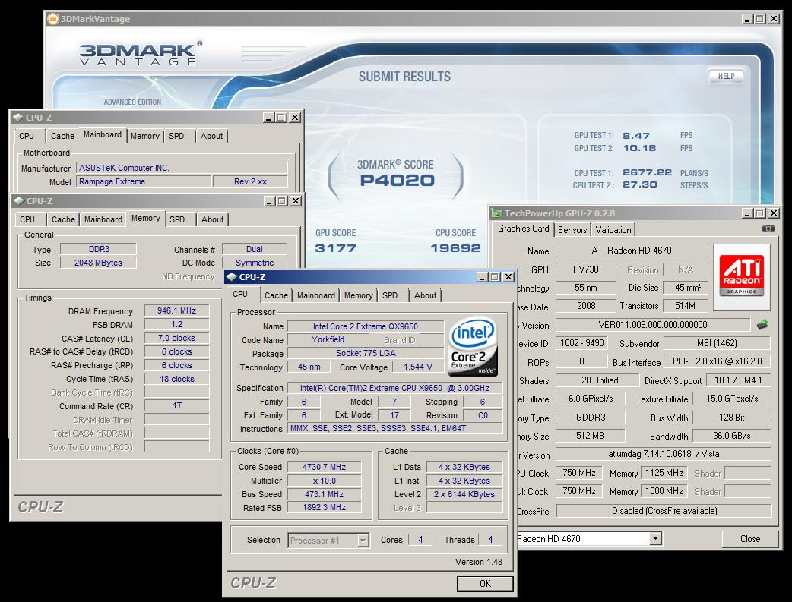Click CPU score value 19692
The image size is (792, 602).
point(455,248)
